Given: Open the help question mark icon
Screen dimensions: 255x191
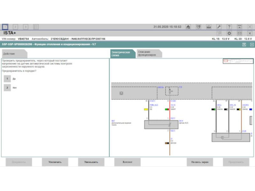Looking at the screenshot, I should click(229, 26).
